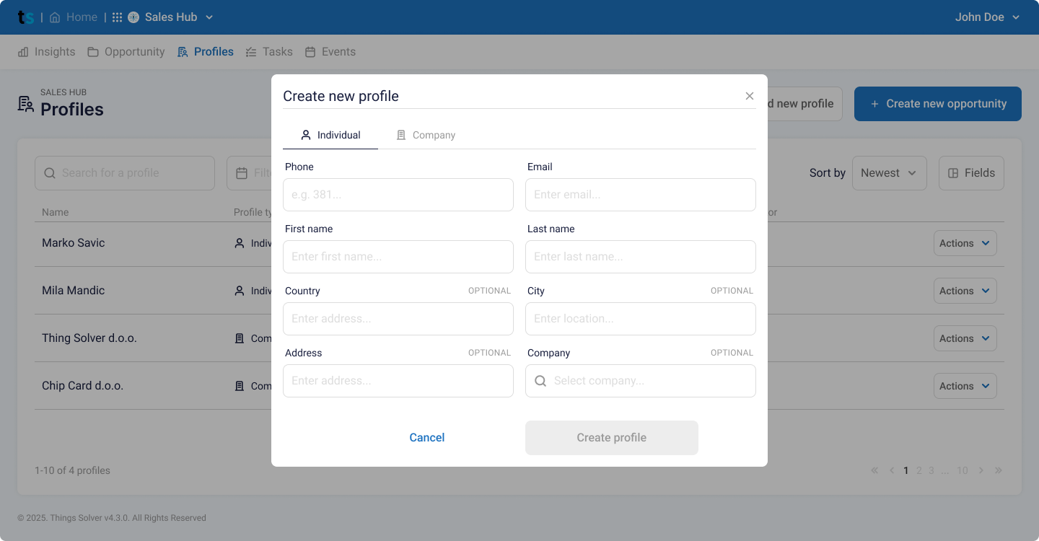Click the Cancel link
The height and width of the screenshot is (541, 1039).
(x=427, y=438)
